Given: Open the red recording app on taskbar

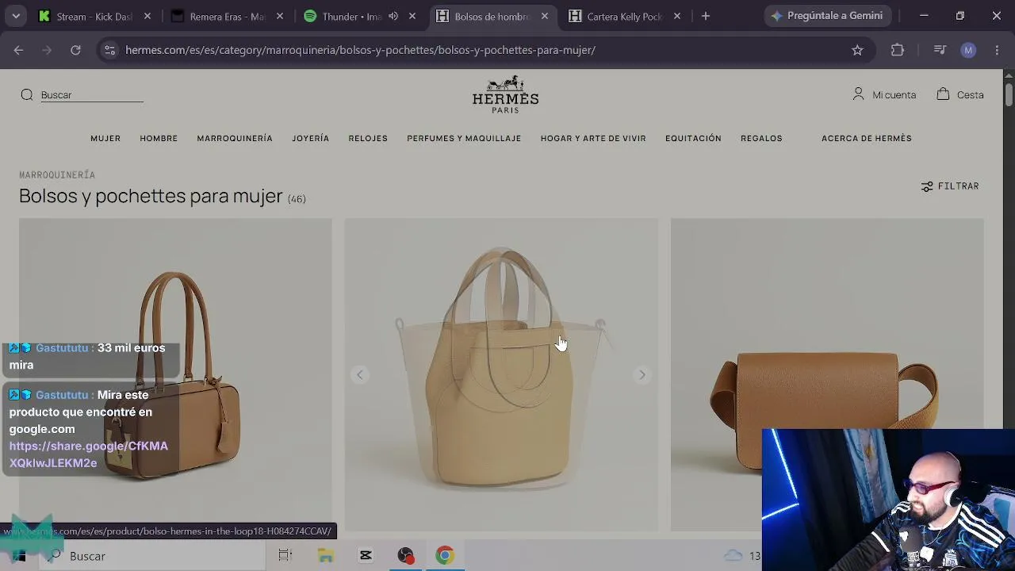Looking at the screenshot, I should coord(405,556).
